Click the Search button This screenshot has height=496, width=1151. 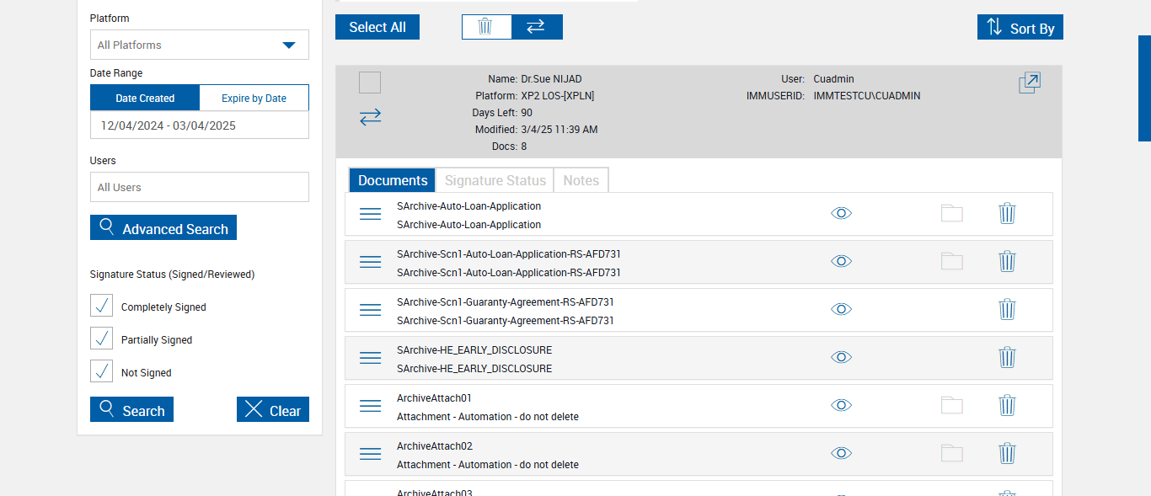(131, 409)
